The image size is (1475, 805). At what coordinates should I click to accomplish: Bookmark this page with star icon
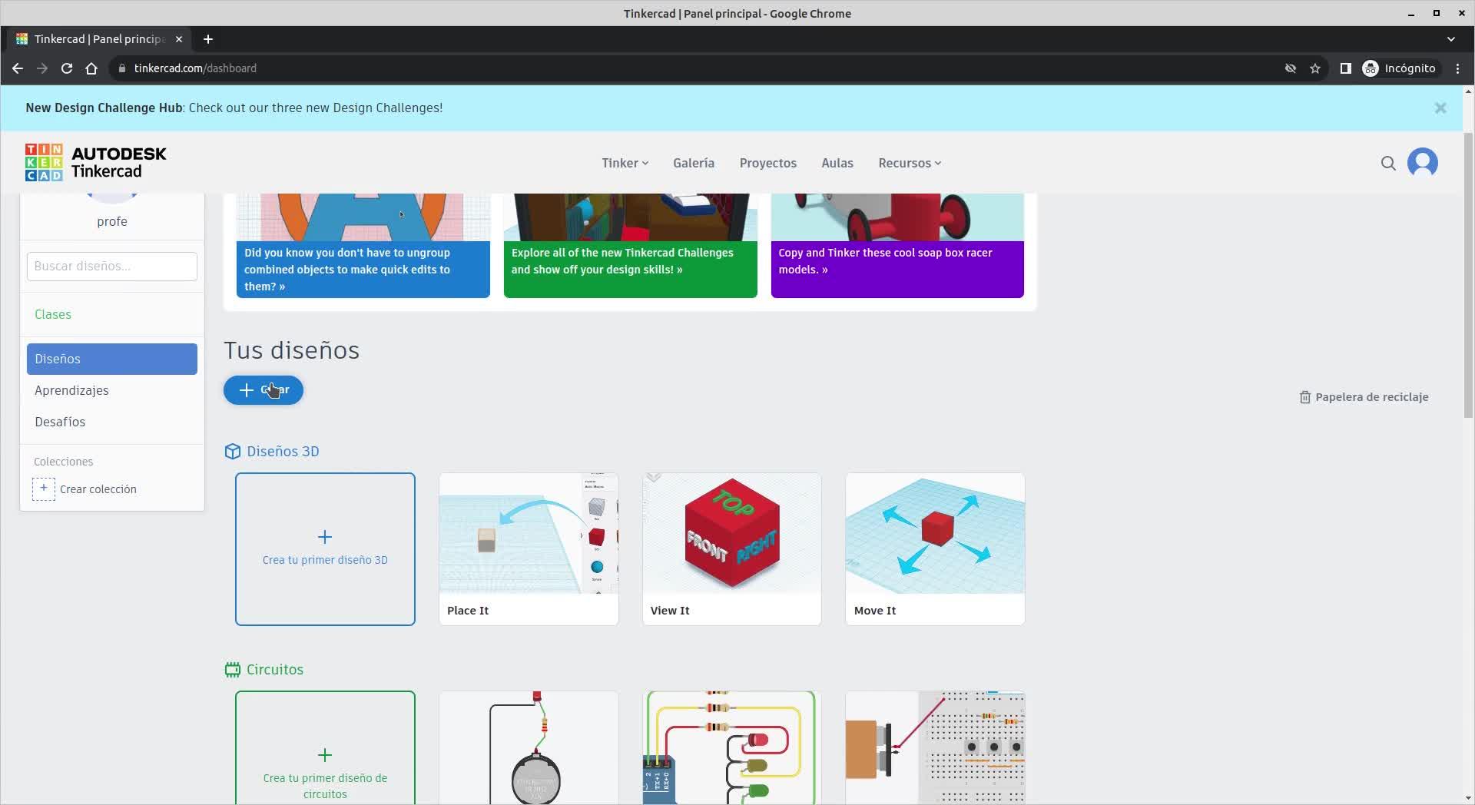pos(1315,68)
